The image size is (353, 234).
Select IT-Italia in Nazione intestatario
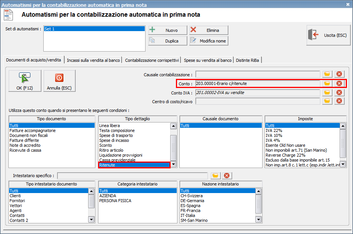pyautogui.click(x=218, y=215)
